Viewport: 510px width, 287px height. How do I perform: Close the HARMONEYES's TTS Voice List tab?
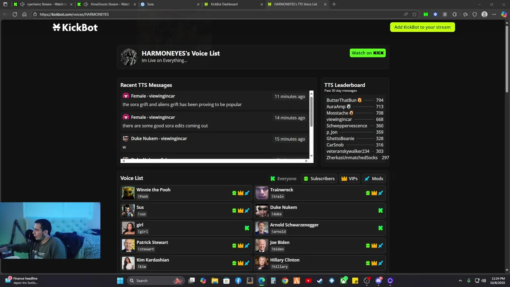[x=325, y=4]
